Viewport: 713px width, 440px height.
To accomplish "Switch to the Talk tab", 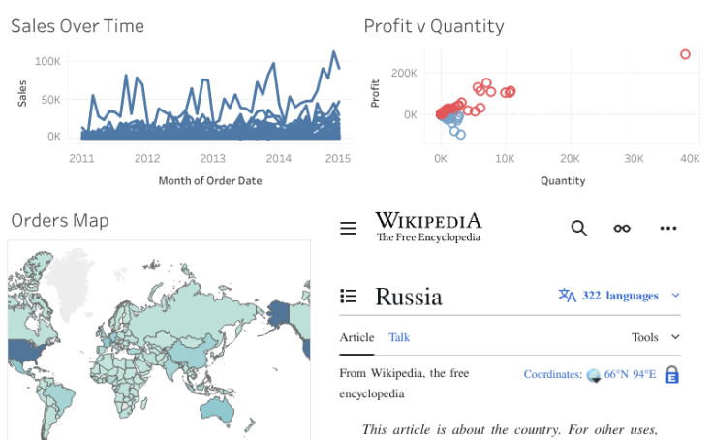I will point(399,337).
